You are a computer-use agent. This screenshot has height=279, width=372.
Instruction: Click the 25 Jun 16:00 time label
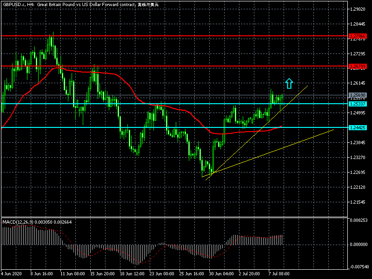(x=192, y=274)
